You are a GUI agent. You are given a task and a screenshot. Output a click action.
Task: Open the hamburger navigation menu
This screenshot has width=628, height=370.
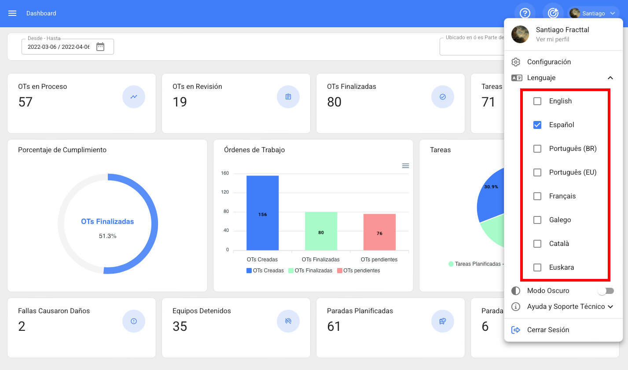click(x=12, y=13)
